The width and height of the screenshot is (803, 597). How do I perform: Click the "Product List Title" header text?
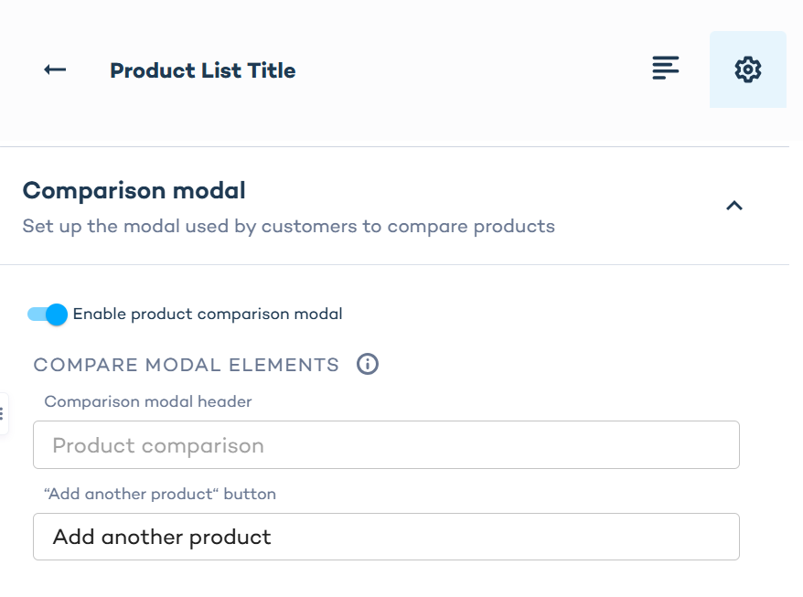point(202,70)
